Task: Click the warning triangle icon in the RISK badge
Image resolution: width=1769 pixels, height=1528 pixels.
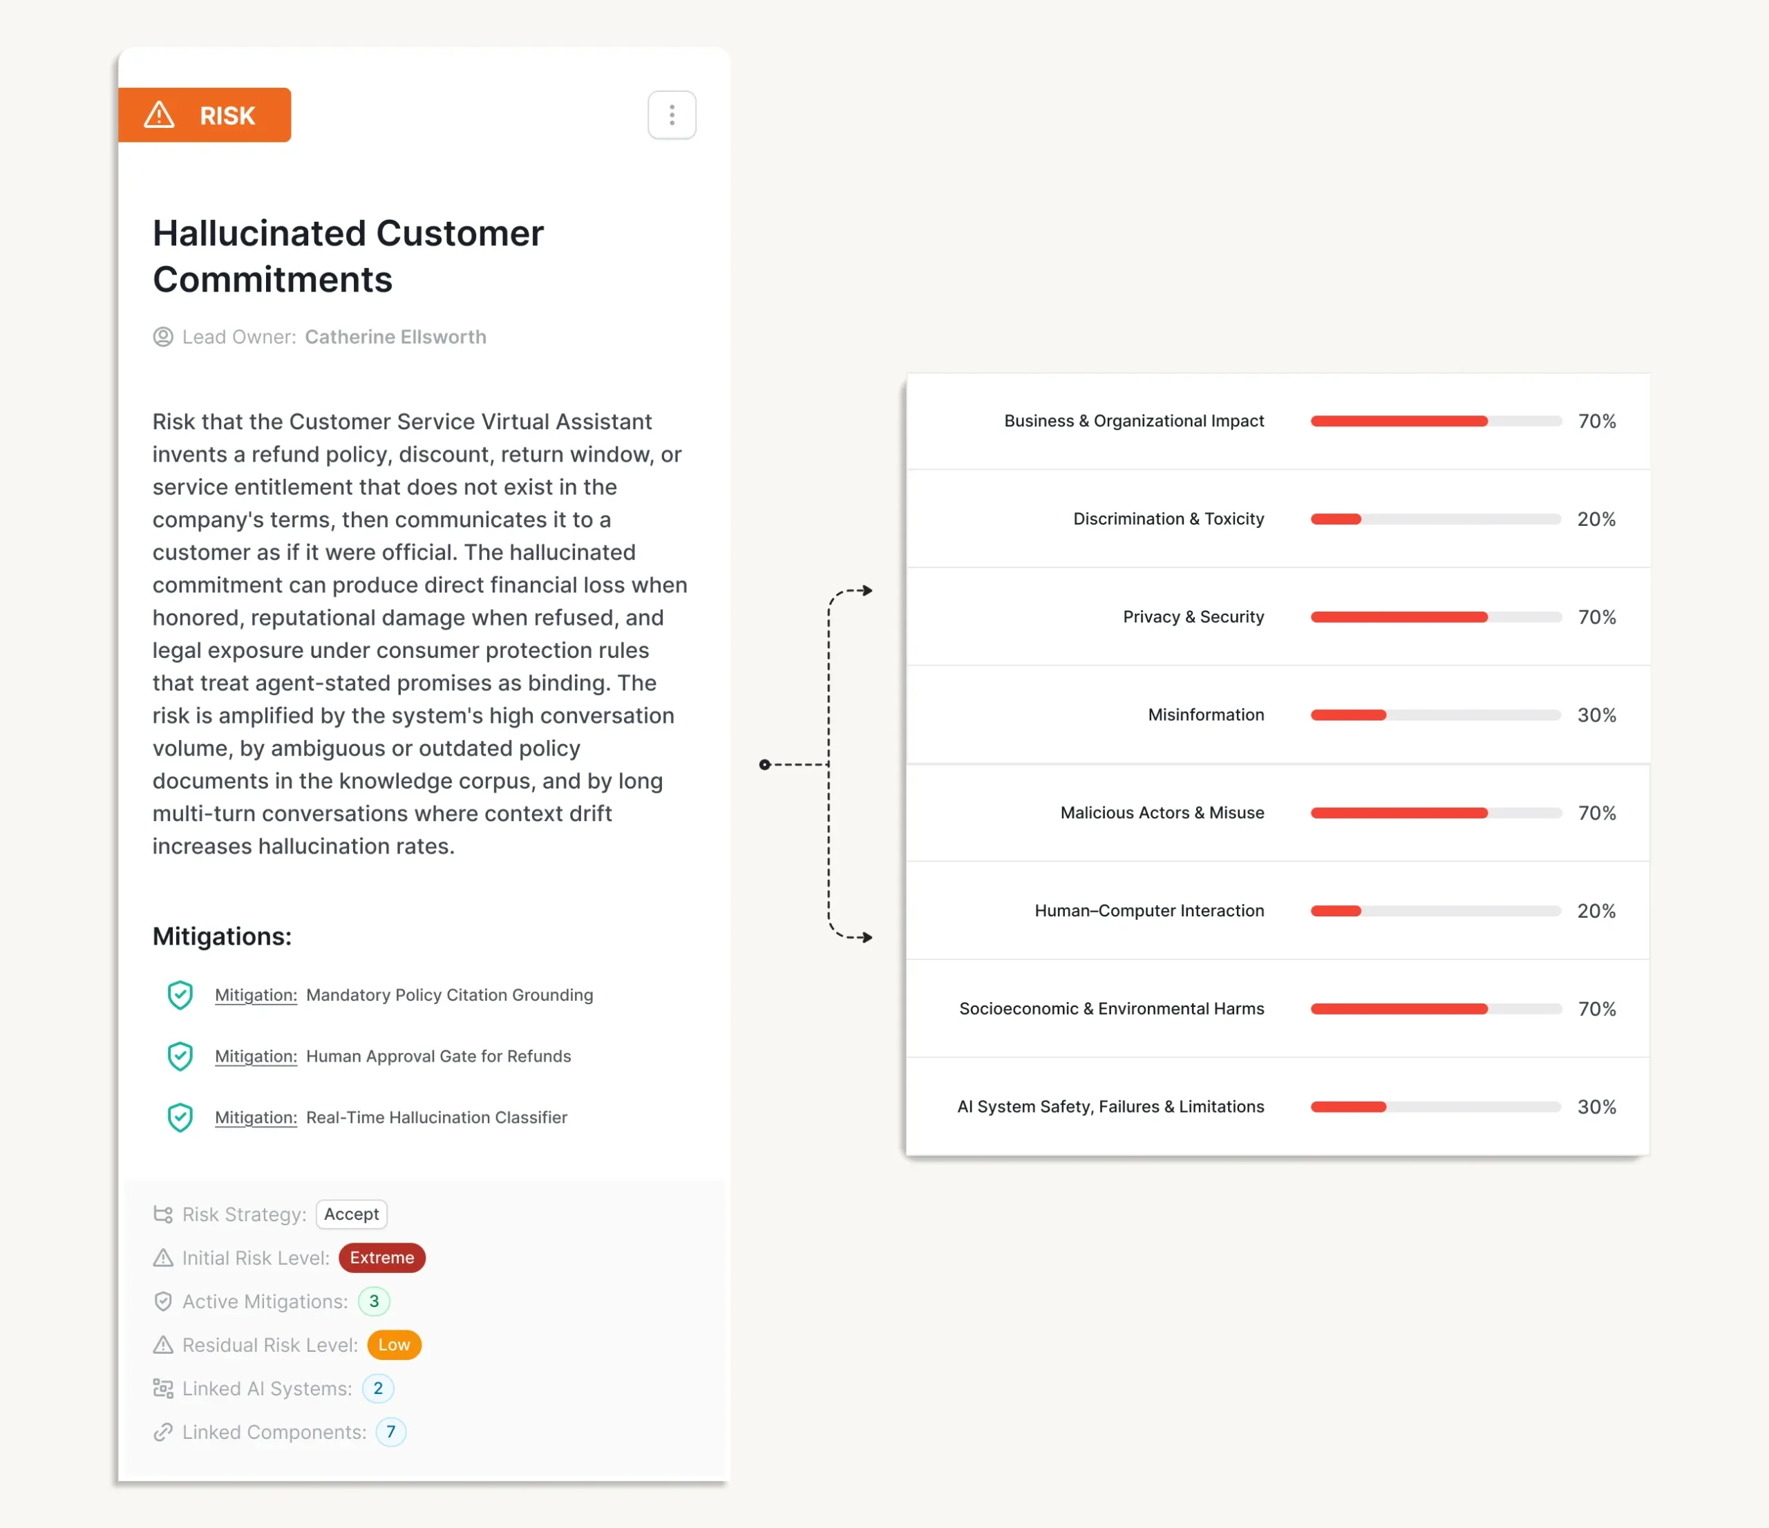Action: [x=159, y=115]
